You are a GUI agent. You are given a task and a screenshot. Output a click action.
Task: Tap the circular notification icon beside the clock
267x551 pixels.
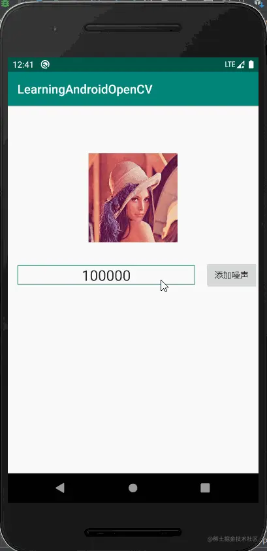click(x=45, y=65)
